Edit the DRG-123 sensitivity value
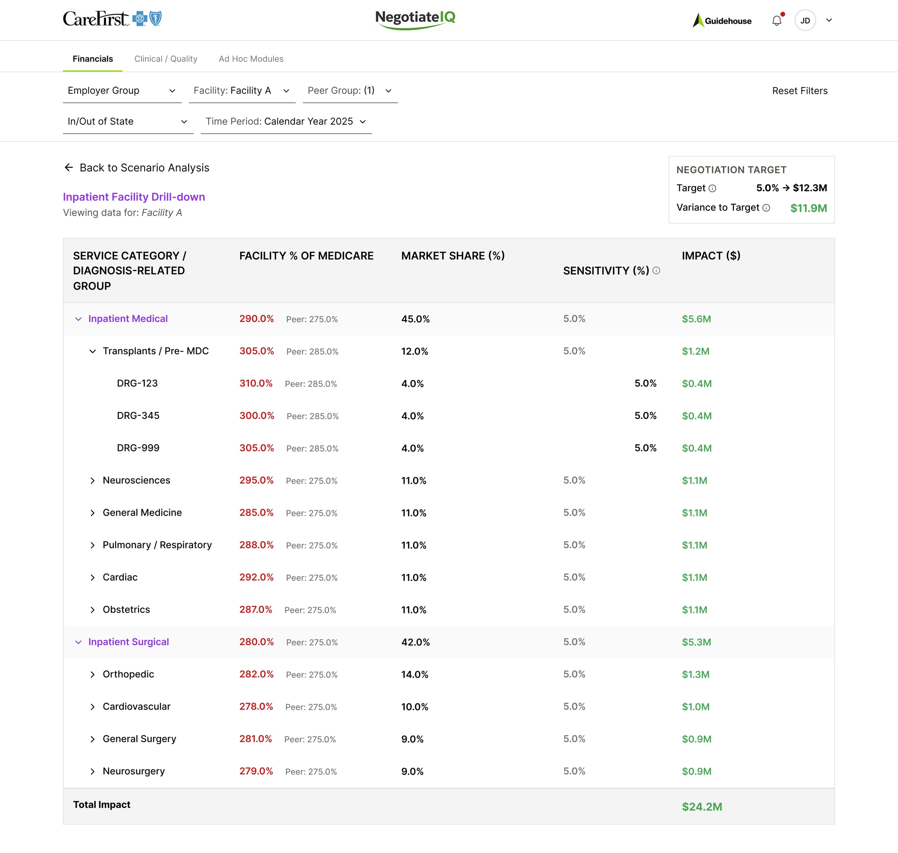 point(645,383)
